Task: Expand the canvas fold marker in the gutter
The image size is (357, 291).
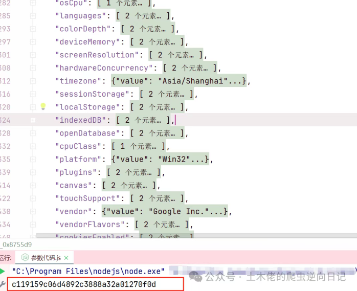Action: pyautogui.click(x=33, y=186)
